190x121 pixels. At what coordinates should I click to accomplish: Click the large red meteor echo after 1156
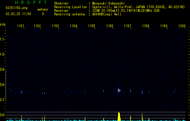coord(119,90)
